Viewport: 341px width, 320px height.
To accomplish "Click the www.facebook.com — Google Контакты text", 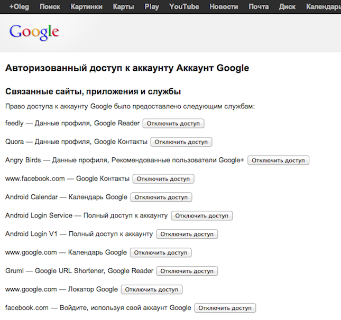I will pos(67,178).
